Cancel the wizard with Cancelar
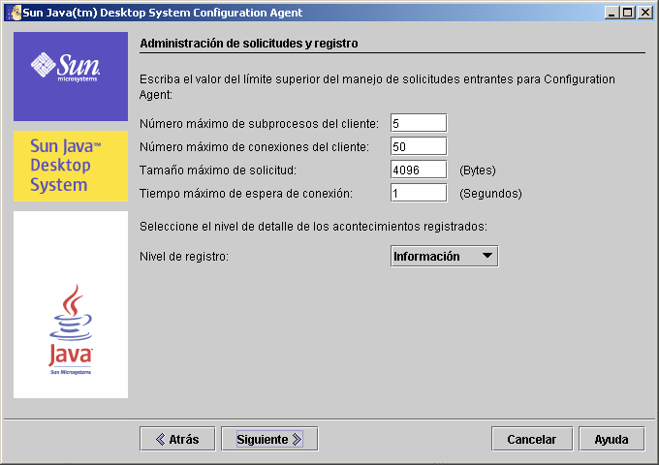The height and width of the screenshot is (465, 659). point(532,439)
